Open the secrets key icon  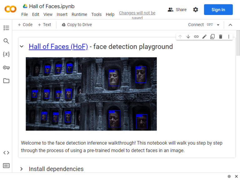pos(6,67)
